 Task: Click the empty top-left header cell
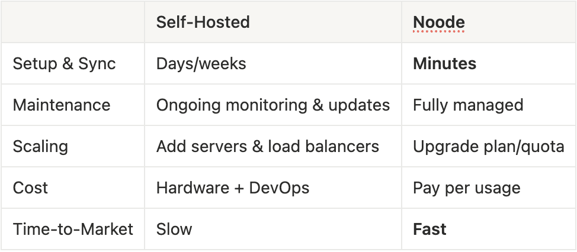[72, 22]
